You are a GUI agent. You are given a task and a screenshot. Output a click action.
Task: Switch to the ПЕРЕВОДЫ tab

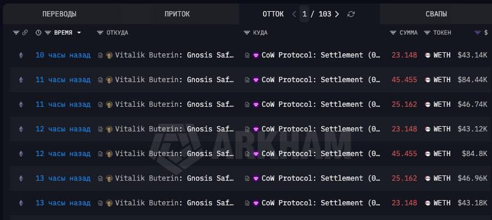coord(59,14)
